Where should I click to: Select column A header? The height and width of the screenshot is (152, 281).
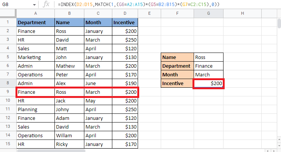[x=35, y=14]
